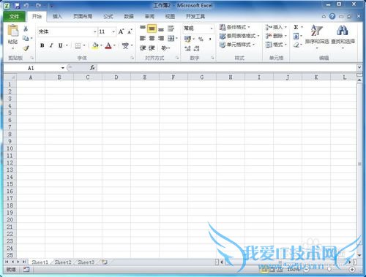Toggle Align Text Right
Screen dimensions: 366x277
[161, 38]
